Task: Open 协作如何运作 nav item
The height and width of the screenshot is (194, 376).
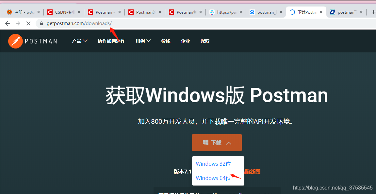Action: pos(111,41)
